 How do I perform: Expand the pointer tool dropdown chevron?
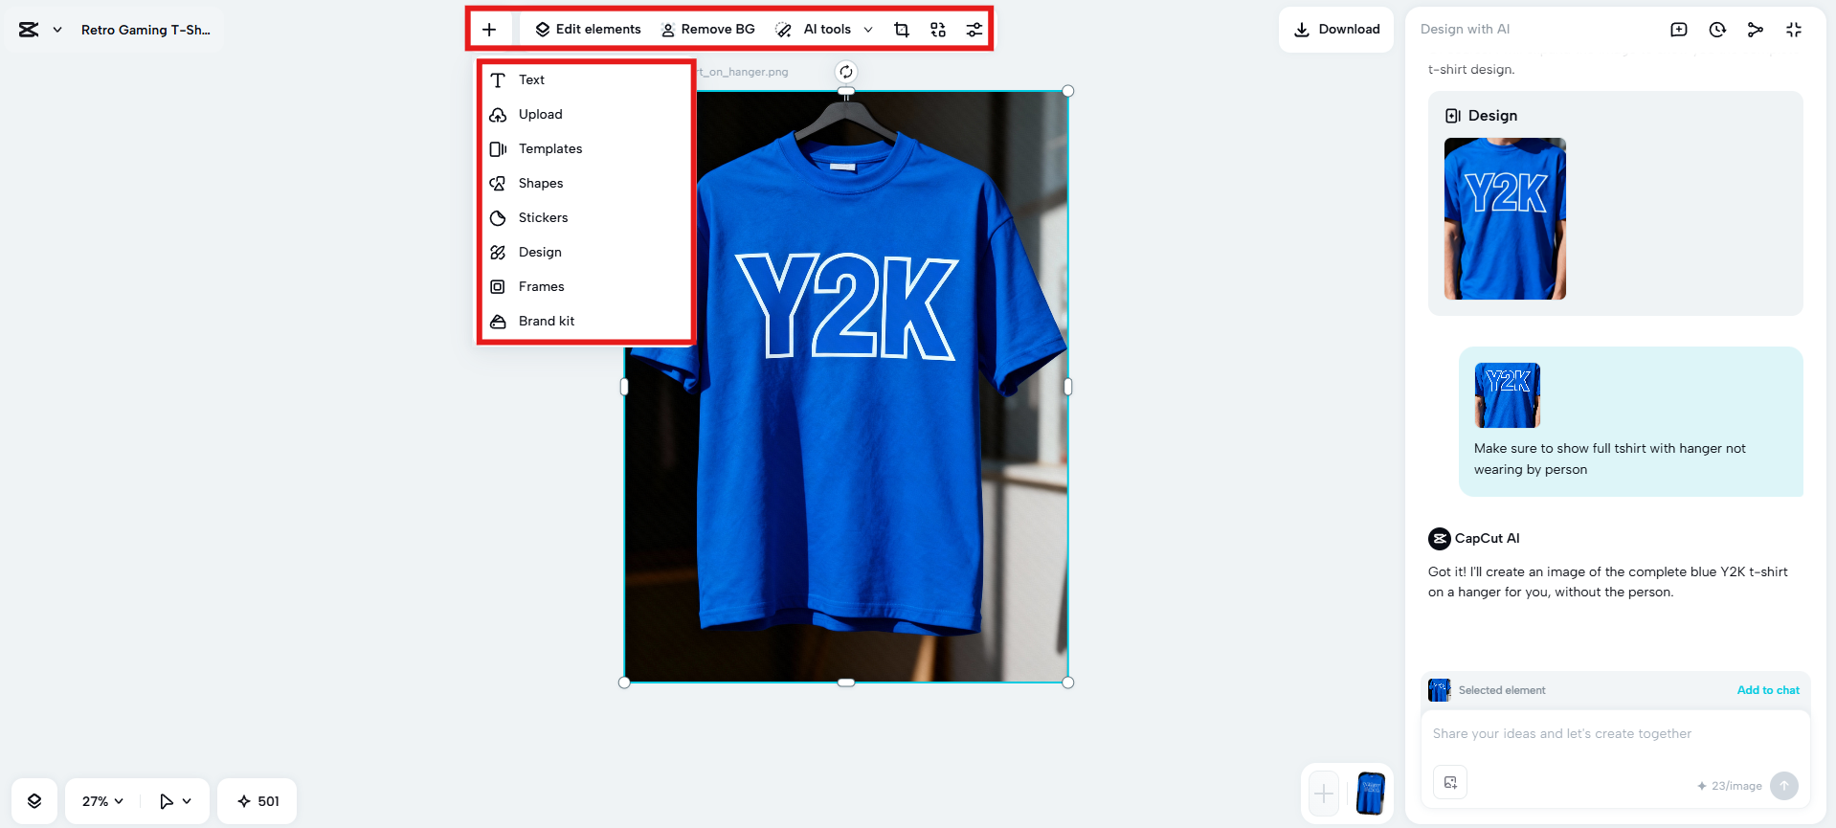[187, 801]
